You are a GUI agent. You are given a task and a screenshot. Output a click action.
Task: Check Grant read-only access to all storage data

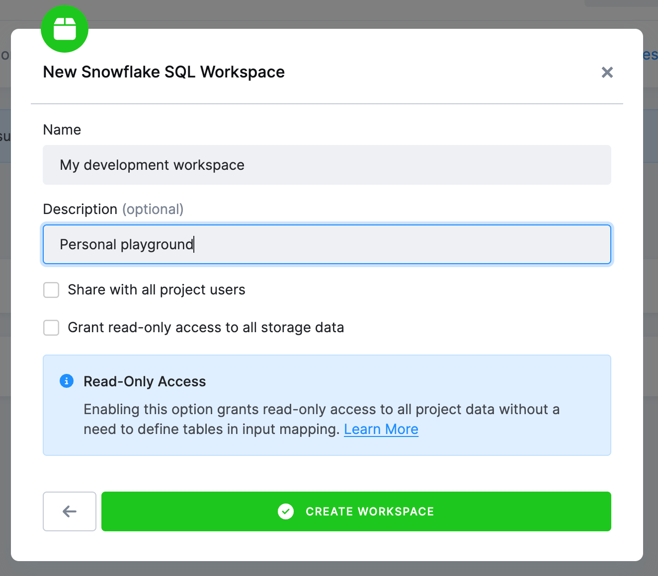click(x=51, y=328)
